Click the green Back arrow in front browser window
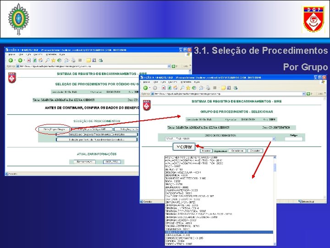Image resolution: width=330 pixels, height=248 pixels. [145, 88]
